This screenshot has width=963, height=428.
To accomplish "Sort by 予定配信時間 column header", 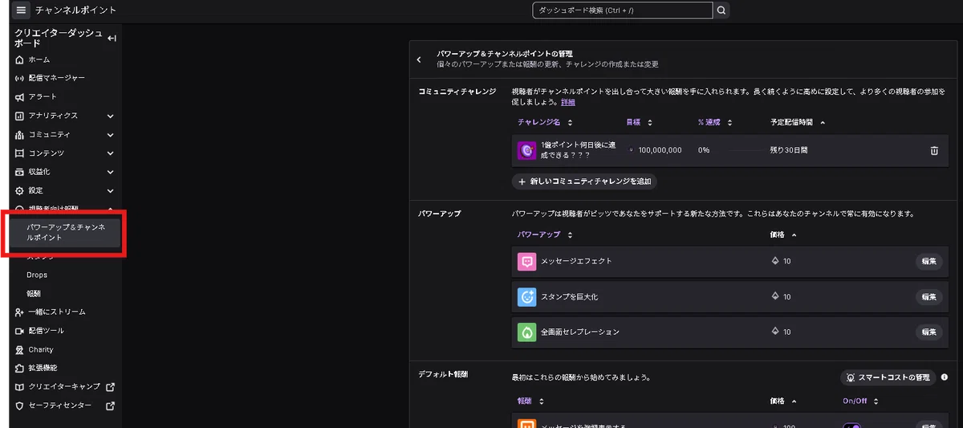I will pyautogui.click(x=798, y=123).
